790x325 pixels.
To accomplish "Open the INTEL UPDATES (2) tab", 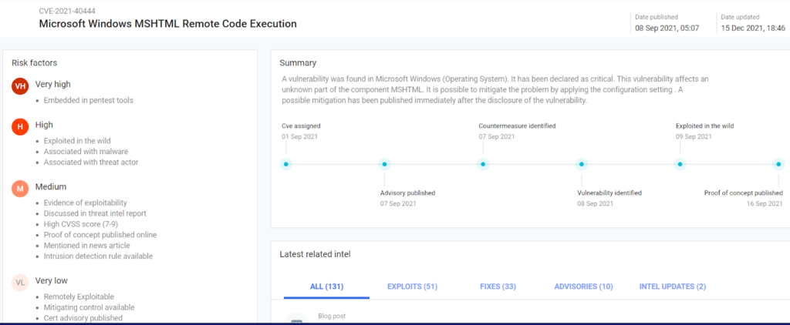I will pyautogui.click(x=673, y=286).
